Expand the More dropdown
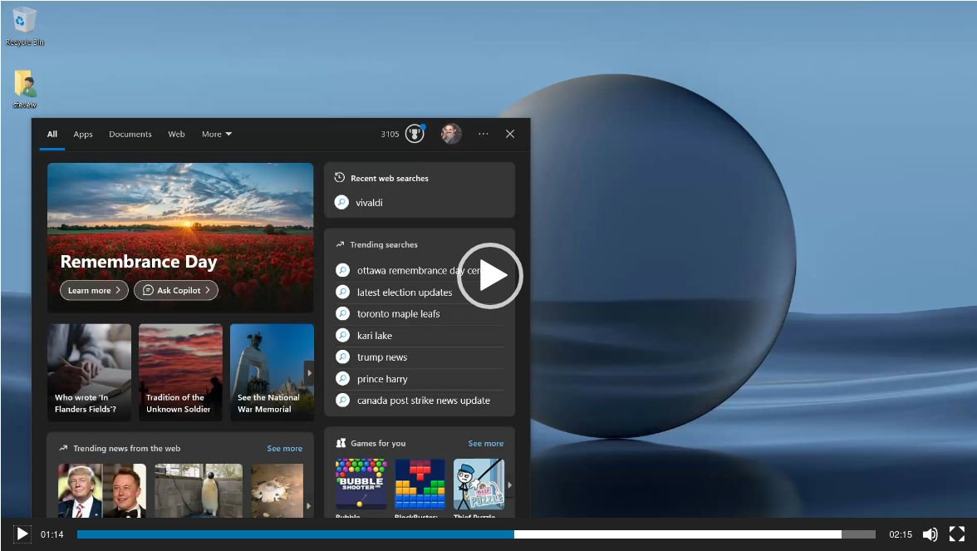 pos(216,134)
